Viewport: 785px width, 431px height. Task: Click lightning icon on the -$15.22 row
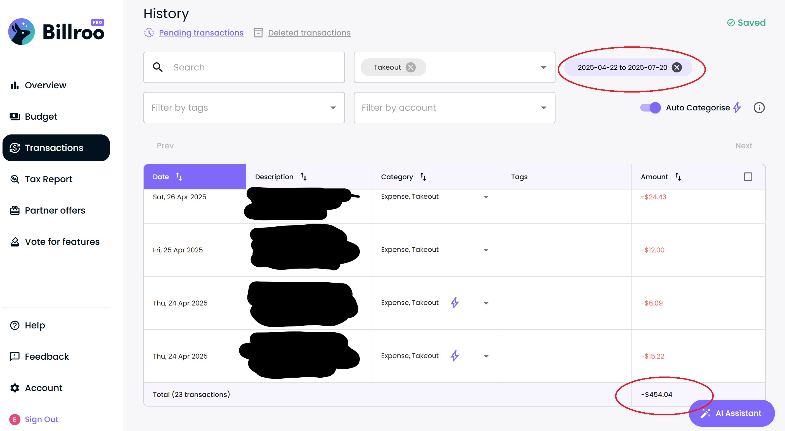(455, 356)
